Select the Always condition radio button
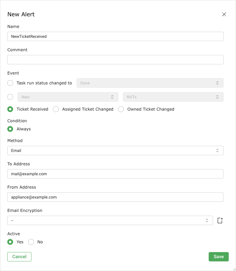The width and height of the screenshot is (236, 271). point(10,129)
